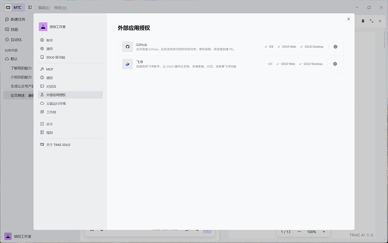
Task: Click GitHub's SOLO Web status
Action: click(x=287, y=47)
